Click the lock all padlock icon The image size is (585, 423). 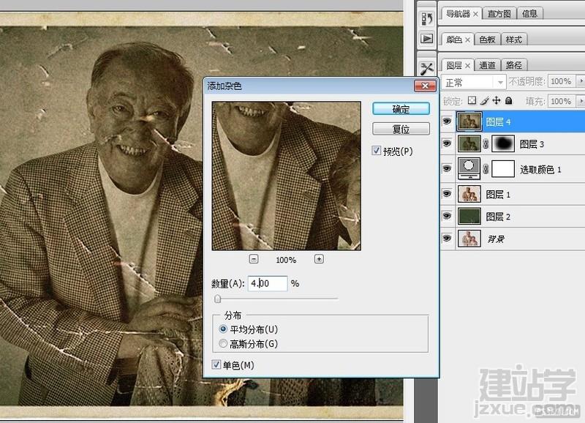click(508, 100)
